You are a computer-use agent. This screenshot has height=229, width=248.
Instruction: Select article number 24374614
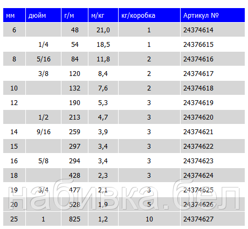click(x=198, y=30)
